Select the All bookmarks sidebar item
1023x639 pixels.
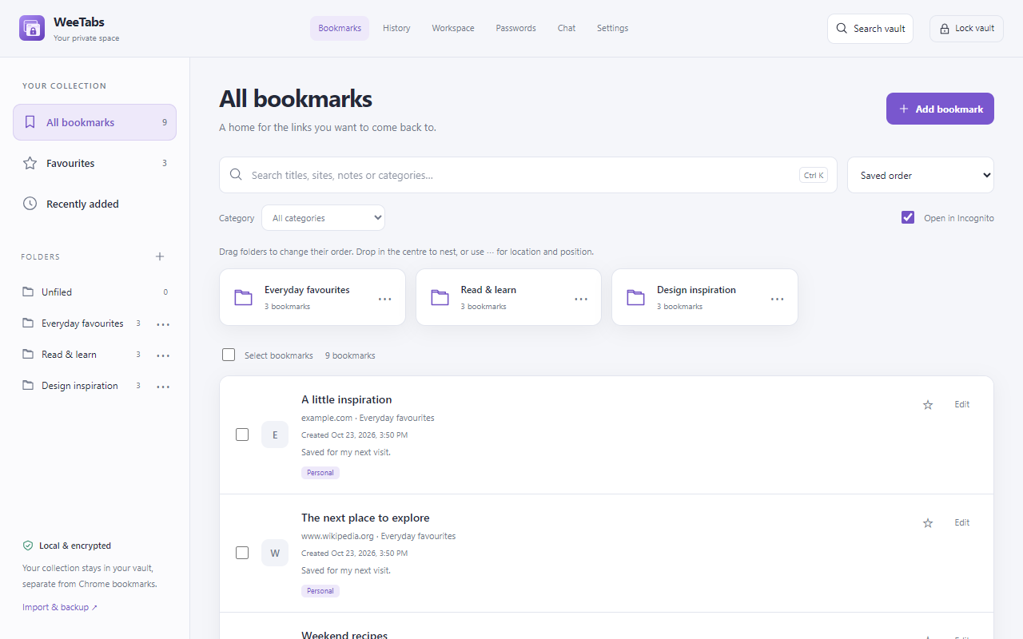click(94, 122)
